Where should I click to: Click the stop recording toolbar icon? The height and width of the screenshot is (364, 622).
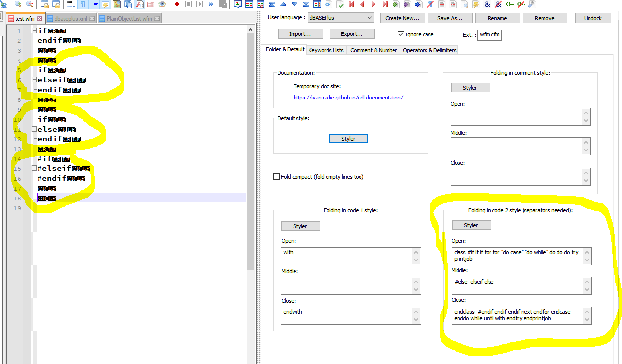pyautogui.click(x=188, y=4)
